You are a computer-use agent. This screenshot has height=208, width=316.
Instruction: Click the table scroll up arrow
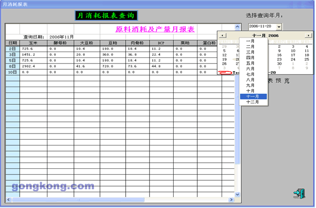(237, 27)
